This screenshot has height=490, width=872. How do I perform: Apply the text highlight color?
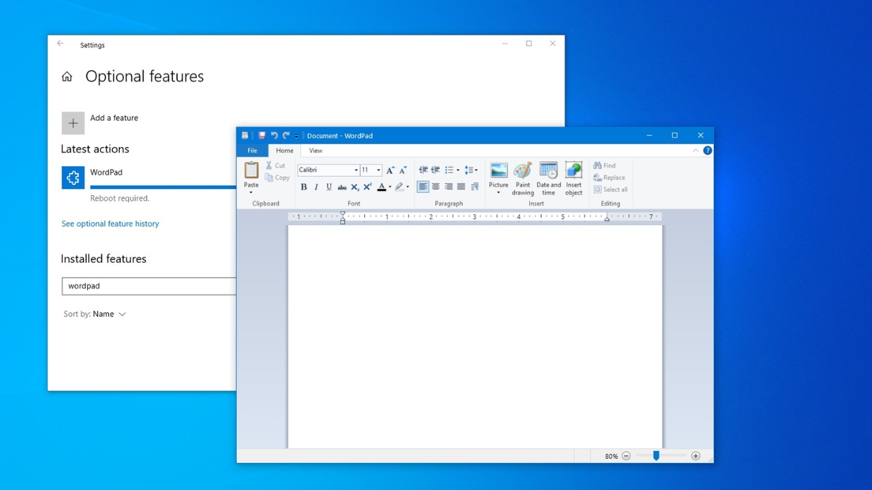click(399, 187)
